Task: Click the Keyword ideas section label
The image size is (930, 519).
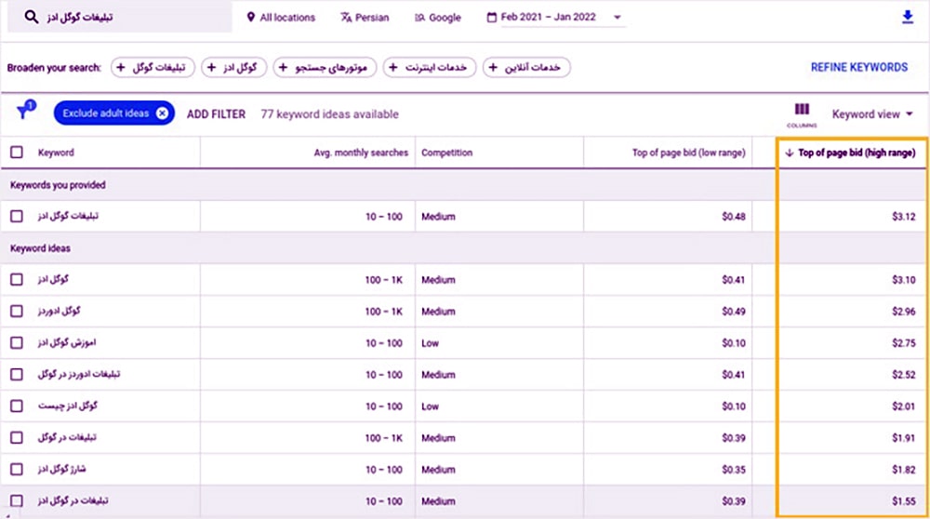Action: coord(40,248)
